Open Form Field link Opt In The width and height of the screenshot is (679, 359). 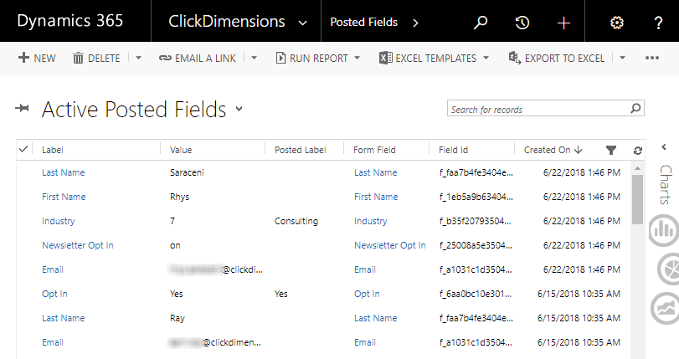367,294
